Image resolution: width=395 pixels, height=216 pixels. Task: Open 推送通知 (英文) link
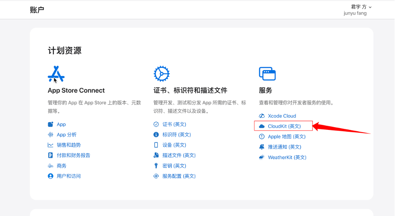point(285,147)
